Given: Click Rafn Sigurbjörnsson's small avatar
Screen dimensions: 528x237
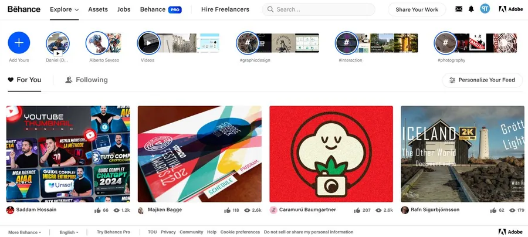Looking at the screenshot, I should 405,210.
